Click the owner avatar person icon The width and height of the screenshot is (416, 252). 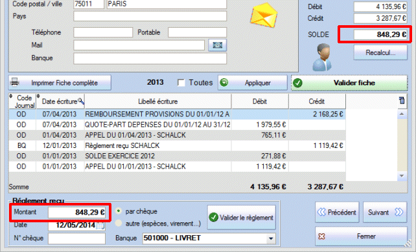coord(322,58)
